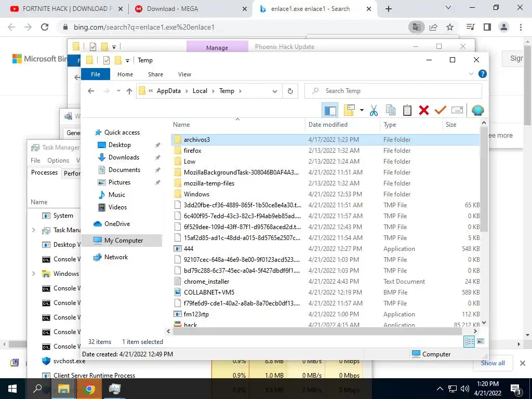Click the Rename icon in Explorer toolbar

(x=457, y=110)
